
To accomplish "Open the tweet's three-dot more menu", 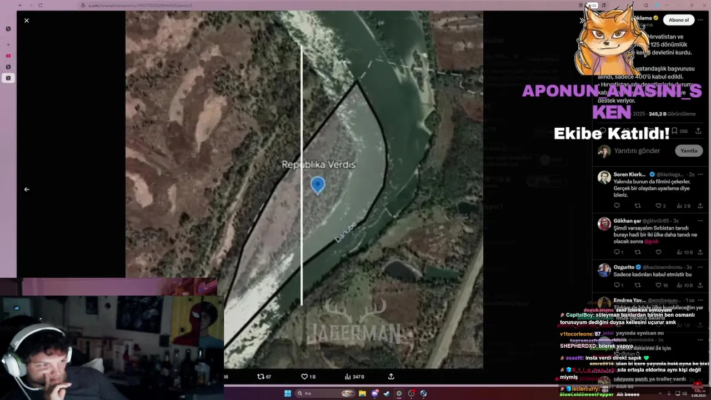I will click(x=700, y=20).
